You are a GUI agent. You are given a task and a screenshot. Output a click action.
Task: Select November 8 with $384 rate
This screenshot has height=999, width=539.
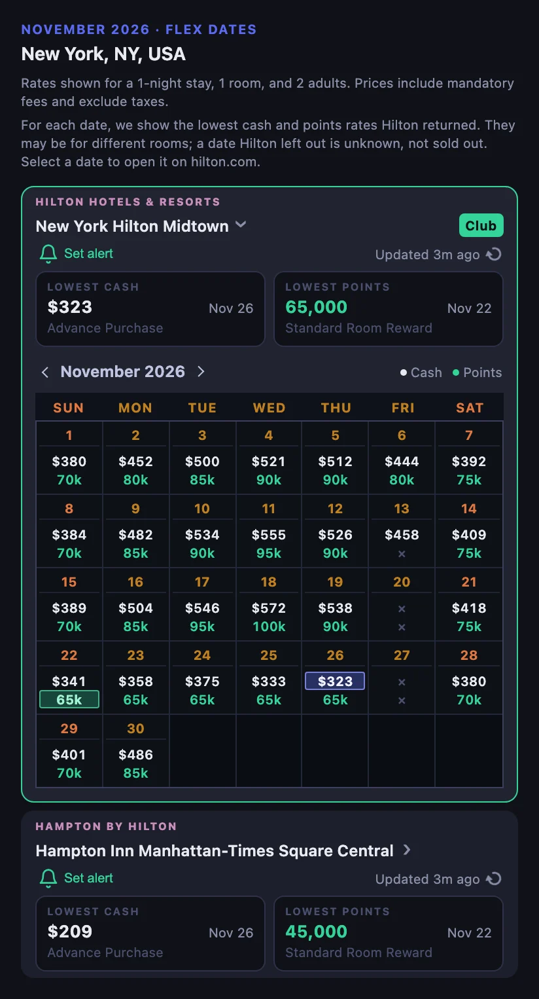[x=69, y=531]
